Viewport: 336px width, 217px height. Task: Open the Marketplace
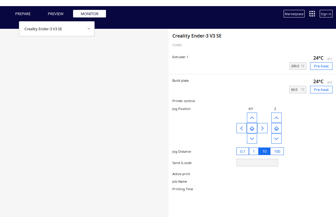tap(294, 14)
